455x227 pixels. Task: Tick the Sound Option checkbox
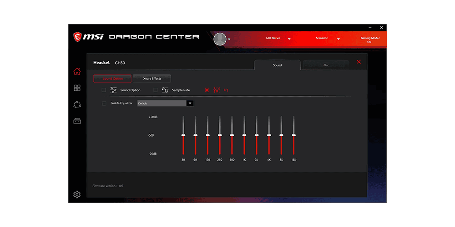tap(104, 90)
